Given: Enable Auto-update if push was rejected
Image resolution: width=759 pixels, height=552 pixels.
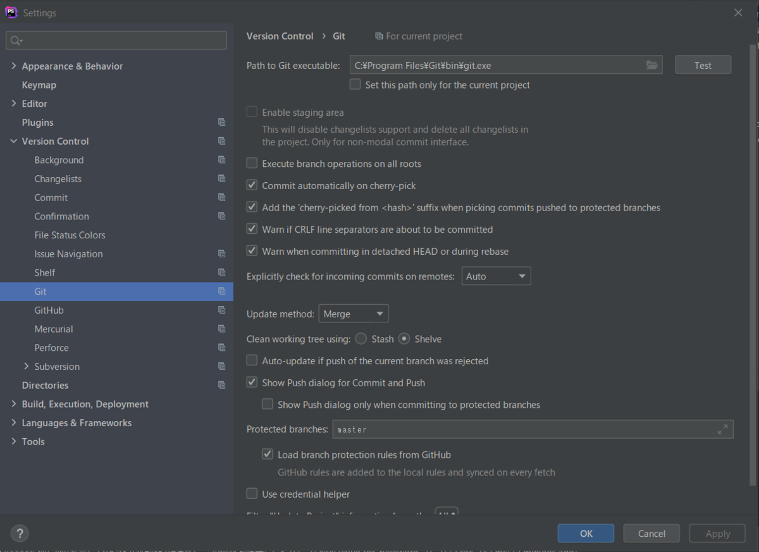Looking at the screenshot, I should point(252,360).
